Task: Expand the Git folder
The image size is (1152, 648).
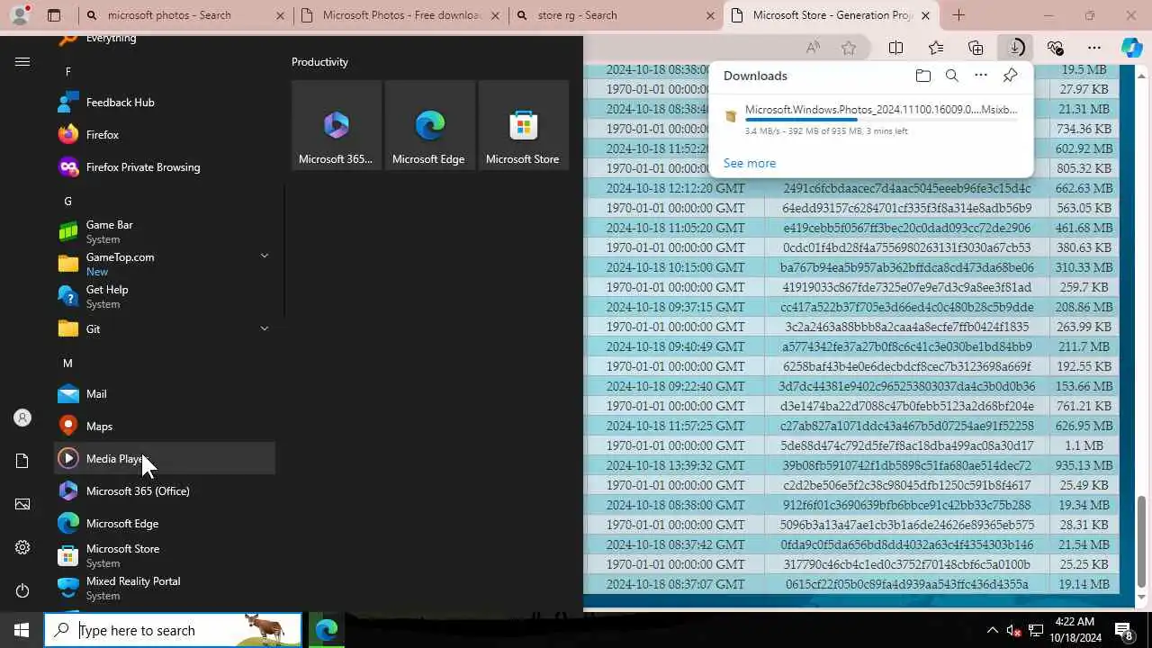Action: pyautogui.click(x=165, y=329)
